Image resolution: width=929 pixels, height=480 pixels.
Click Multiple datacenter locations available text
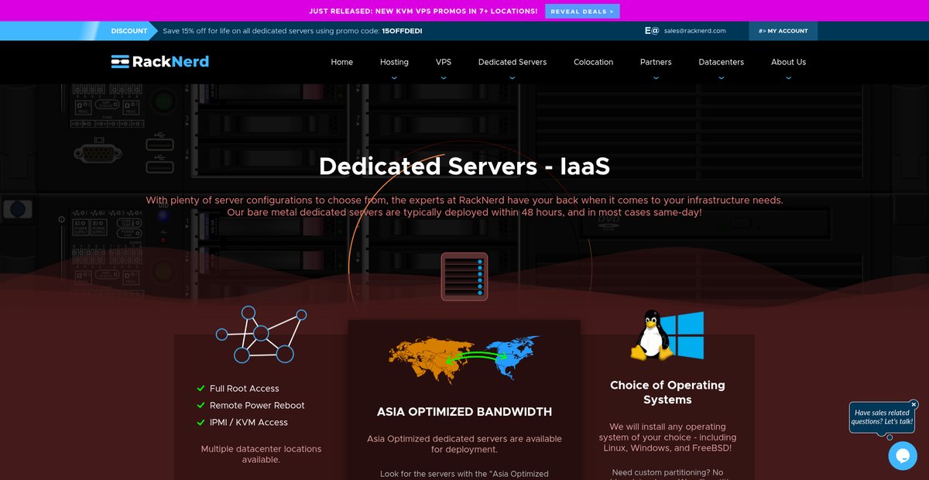(261, 454)
